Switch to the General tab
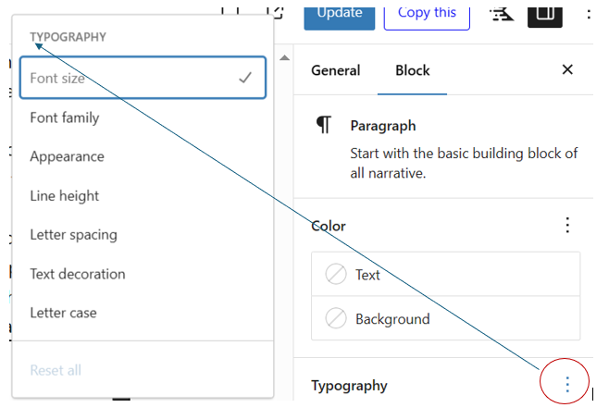 (x=335, y=70)
